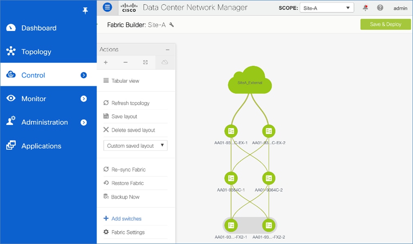The height and width of the screenshot is (244, 413).
Task: Click the fit-to-screen icon
Action: point(146,62)
